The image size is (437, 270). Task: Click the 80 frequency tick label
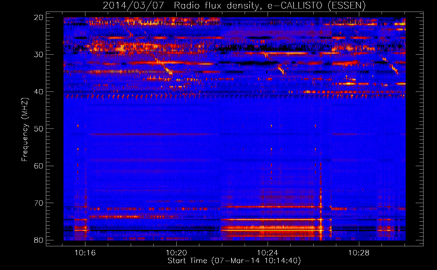[x=39, y=240]
